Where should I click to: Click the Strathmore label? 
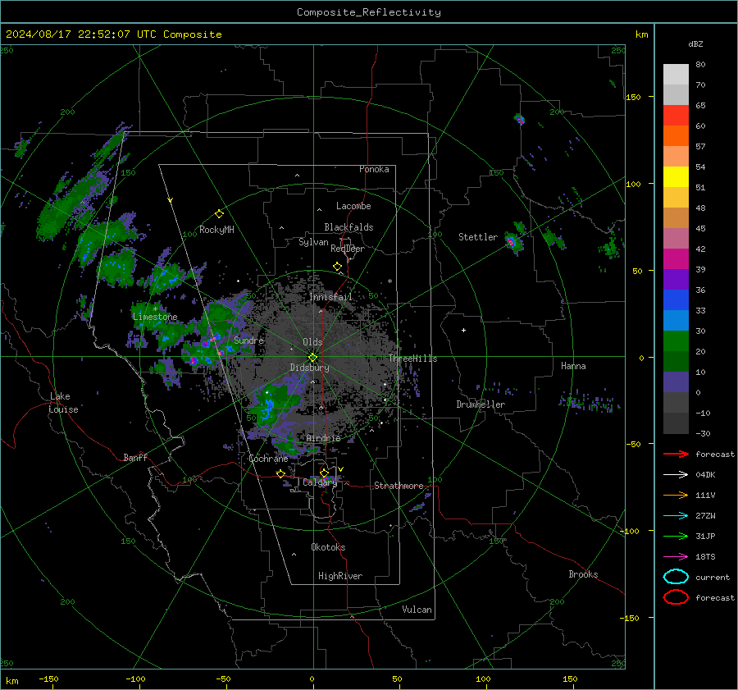pyautogui.click(x=399, y=486)
